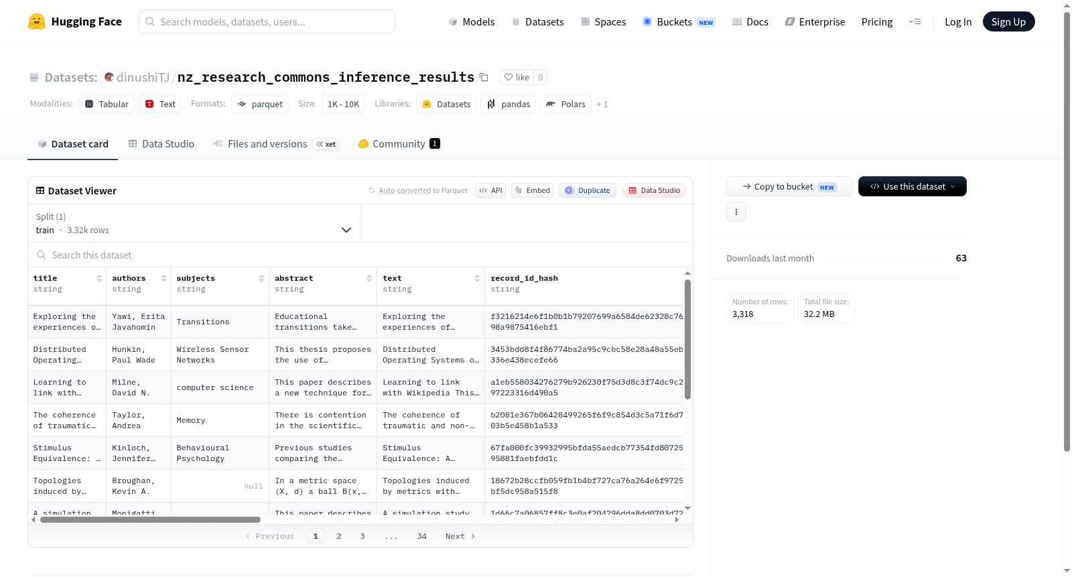
Task: Select the Text modality tag
Action: pyautogui.click(x=160, y=104)
